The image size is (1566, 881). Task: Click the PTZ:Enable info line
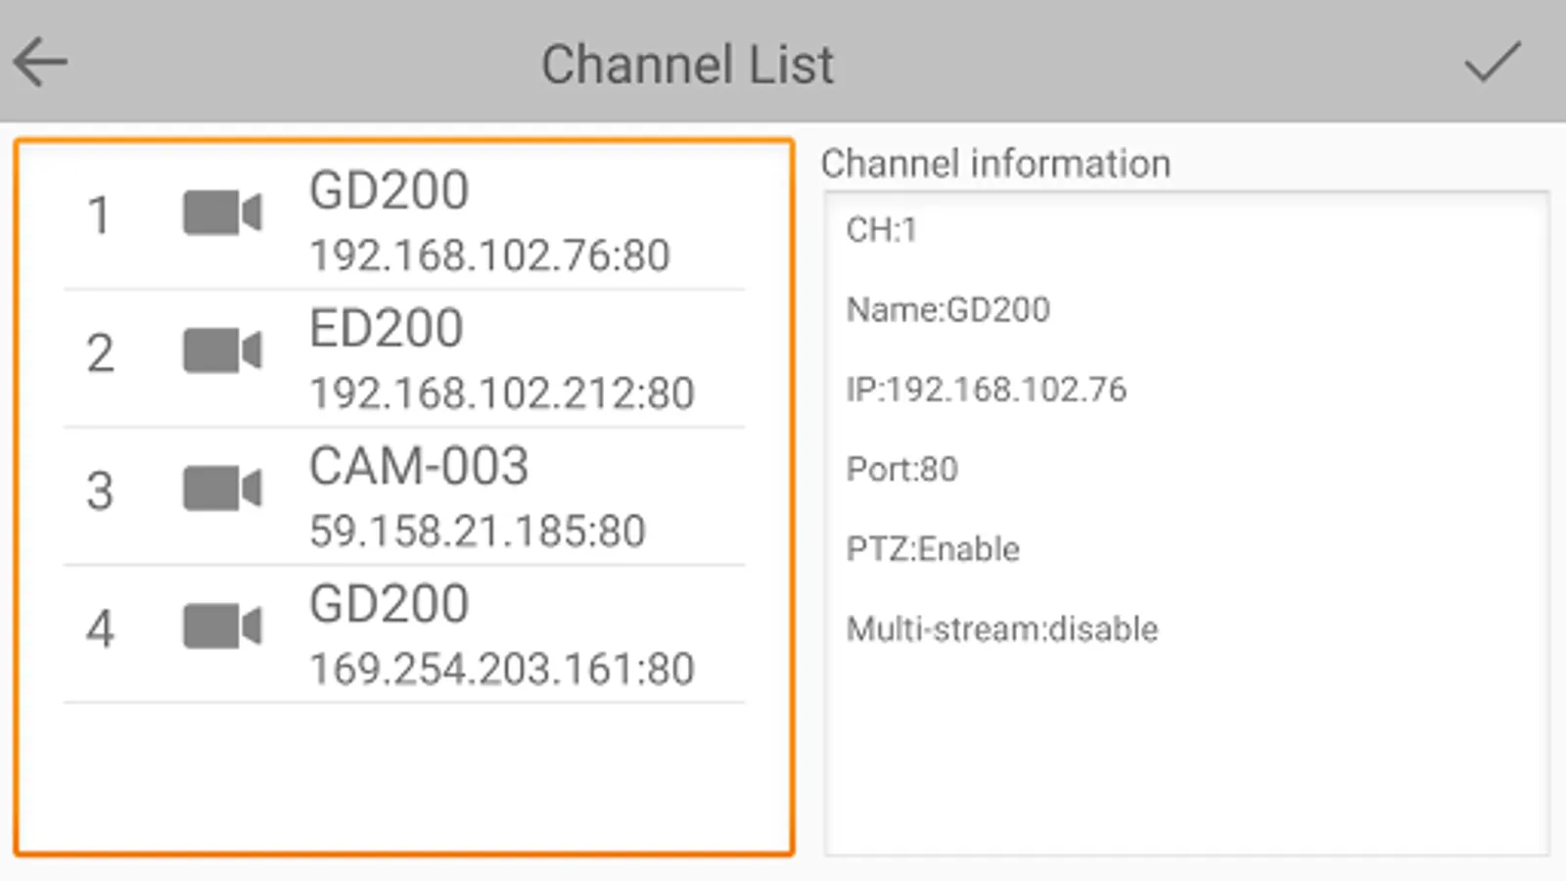(933, 549)
